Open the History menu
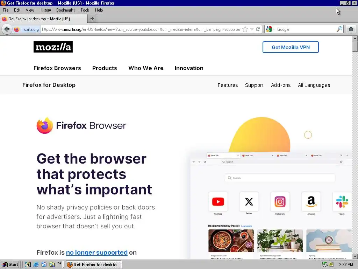This screenshot has width=358, height=269. coord(45,10)
